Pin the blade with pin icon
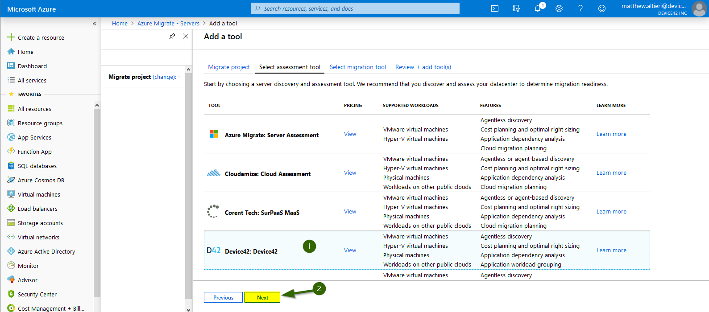 point(172,36)
